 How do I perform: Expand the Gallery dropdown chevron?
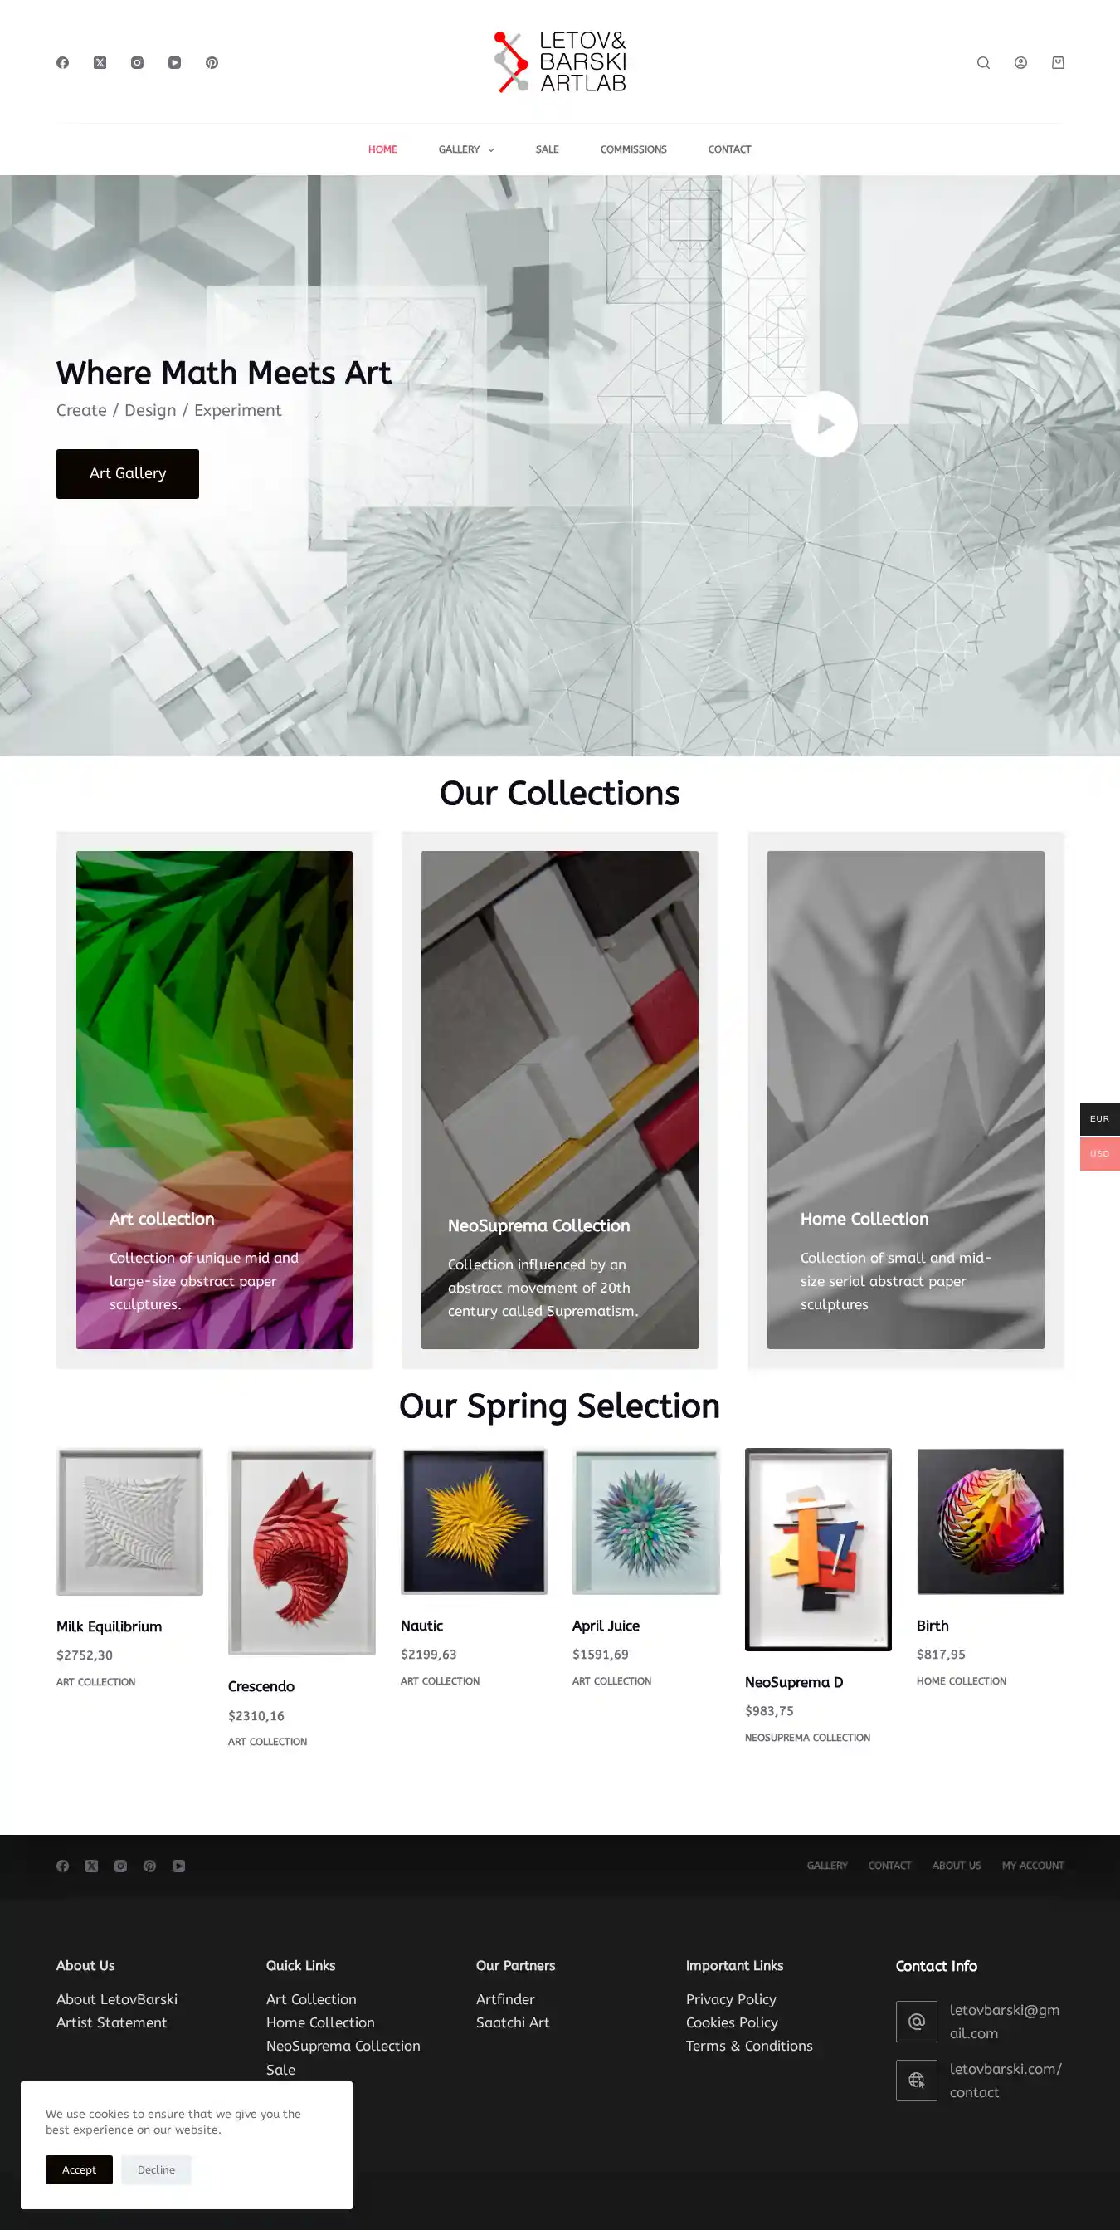click(491, 149)
